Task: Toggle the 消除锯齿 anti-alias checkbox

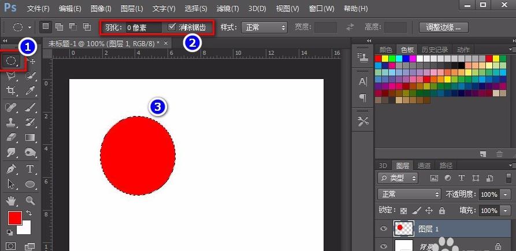Action: (x=172, y=27)
